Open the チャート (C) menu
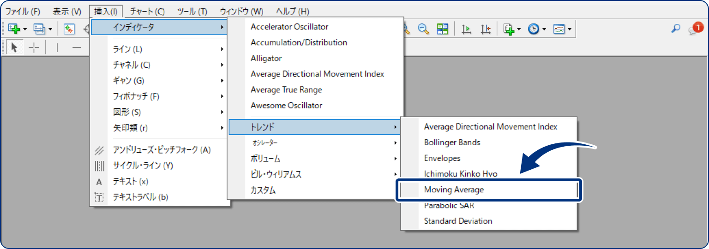This screenshot has height=249, width=709. [x=147, y=12]
